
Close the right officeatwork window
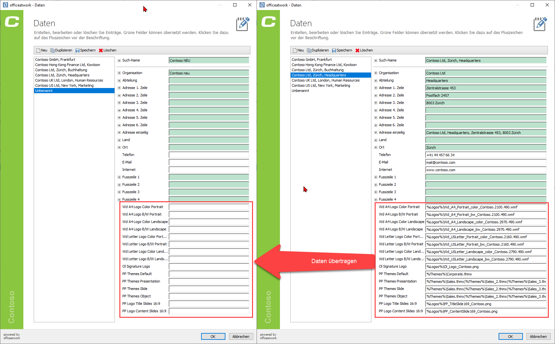coord(547,5)
